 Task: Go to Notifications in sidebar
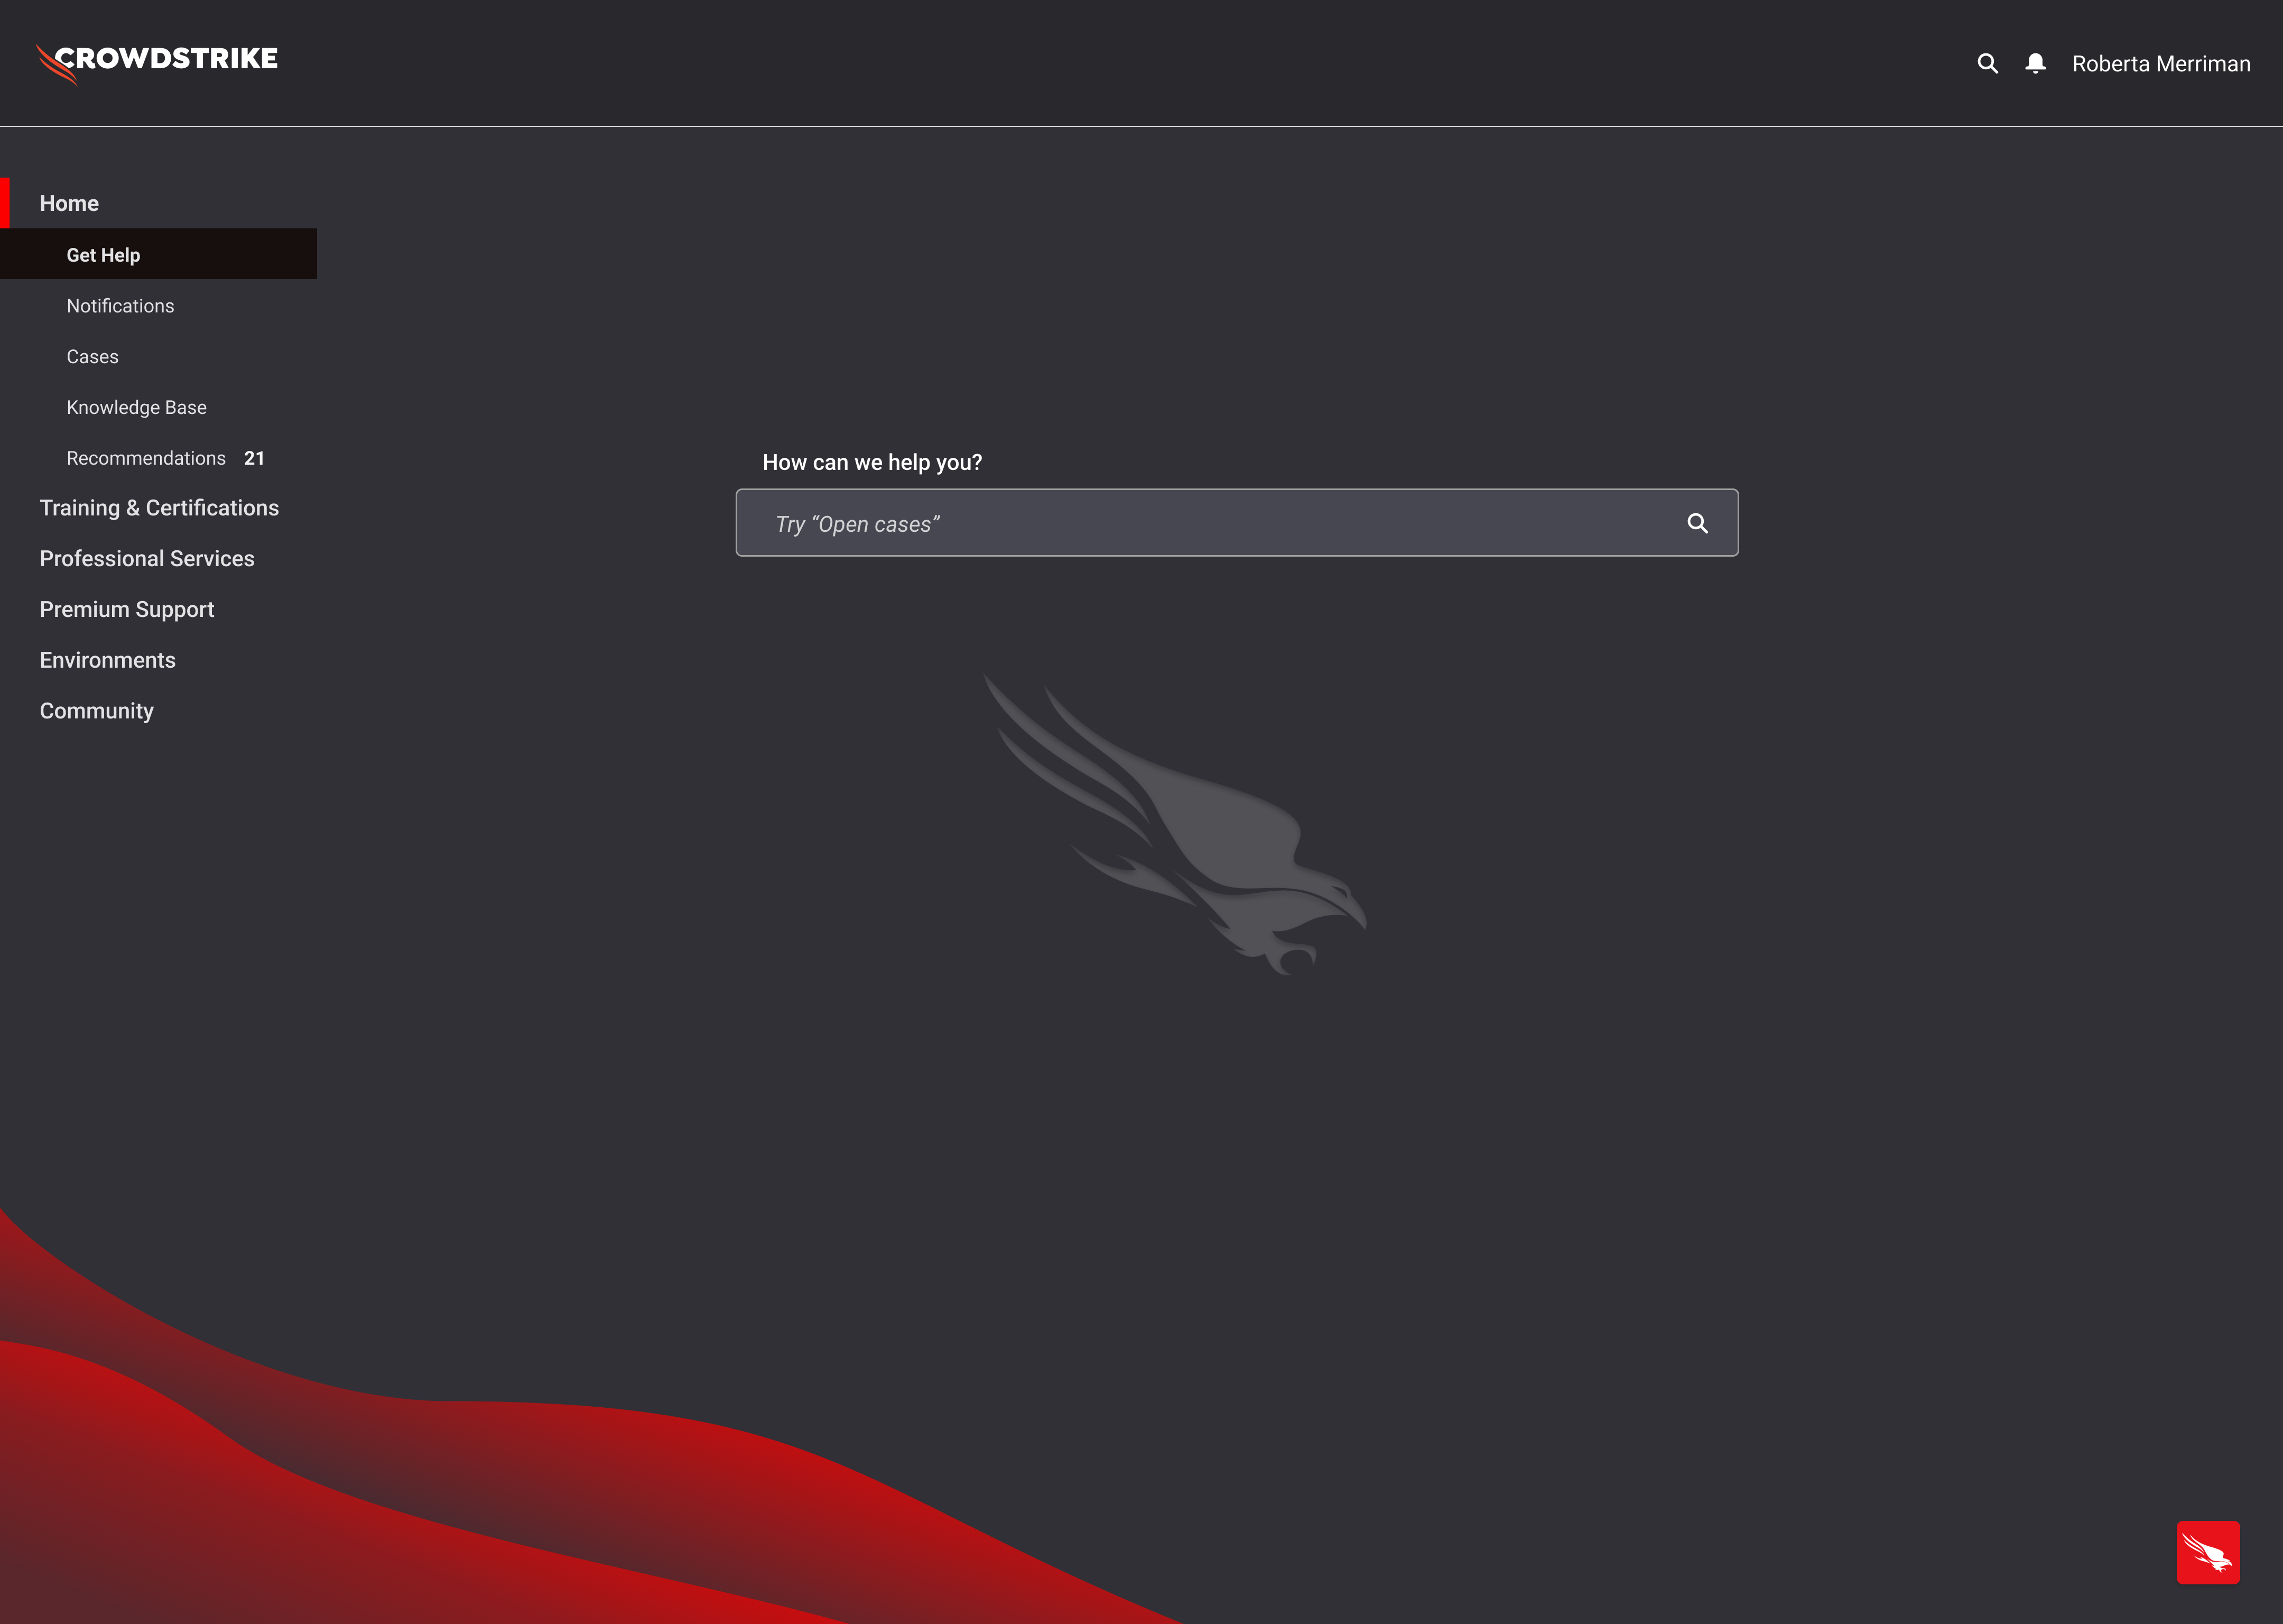tap(120, 306)
